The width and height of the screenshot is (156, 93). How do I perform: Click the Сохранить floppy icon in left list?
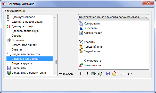[9, 68]
